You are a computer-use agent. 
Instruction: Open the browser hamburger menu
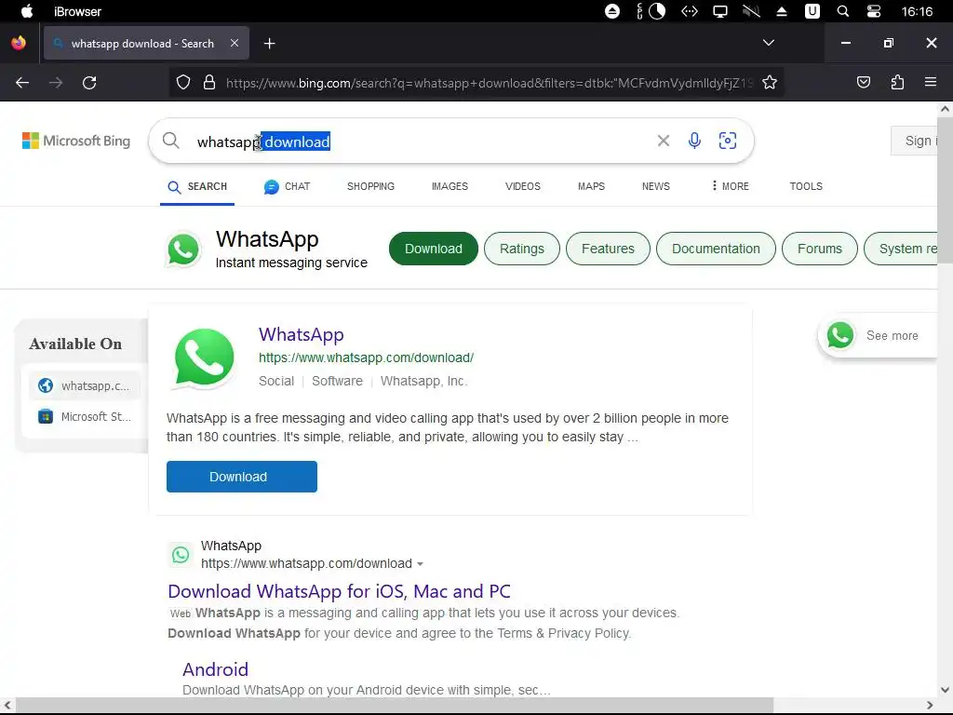pyautogui.click(x=930, y=82)
